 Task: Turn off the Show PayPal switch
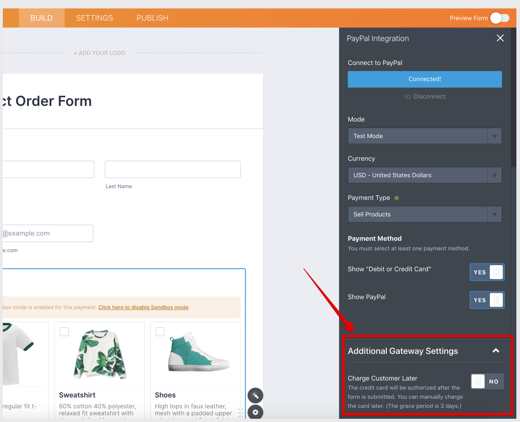(487, 300)
